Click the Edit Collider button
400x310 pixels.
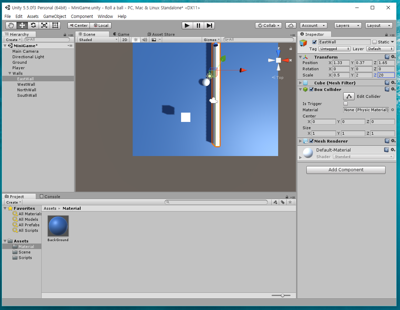pyautogui.click(x=349, y=96)
